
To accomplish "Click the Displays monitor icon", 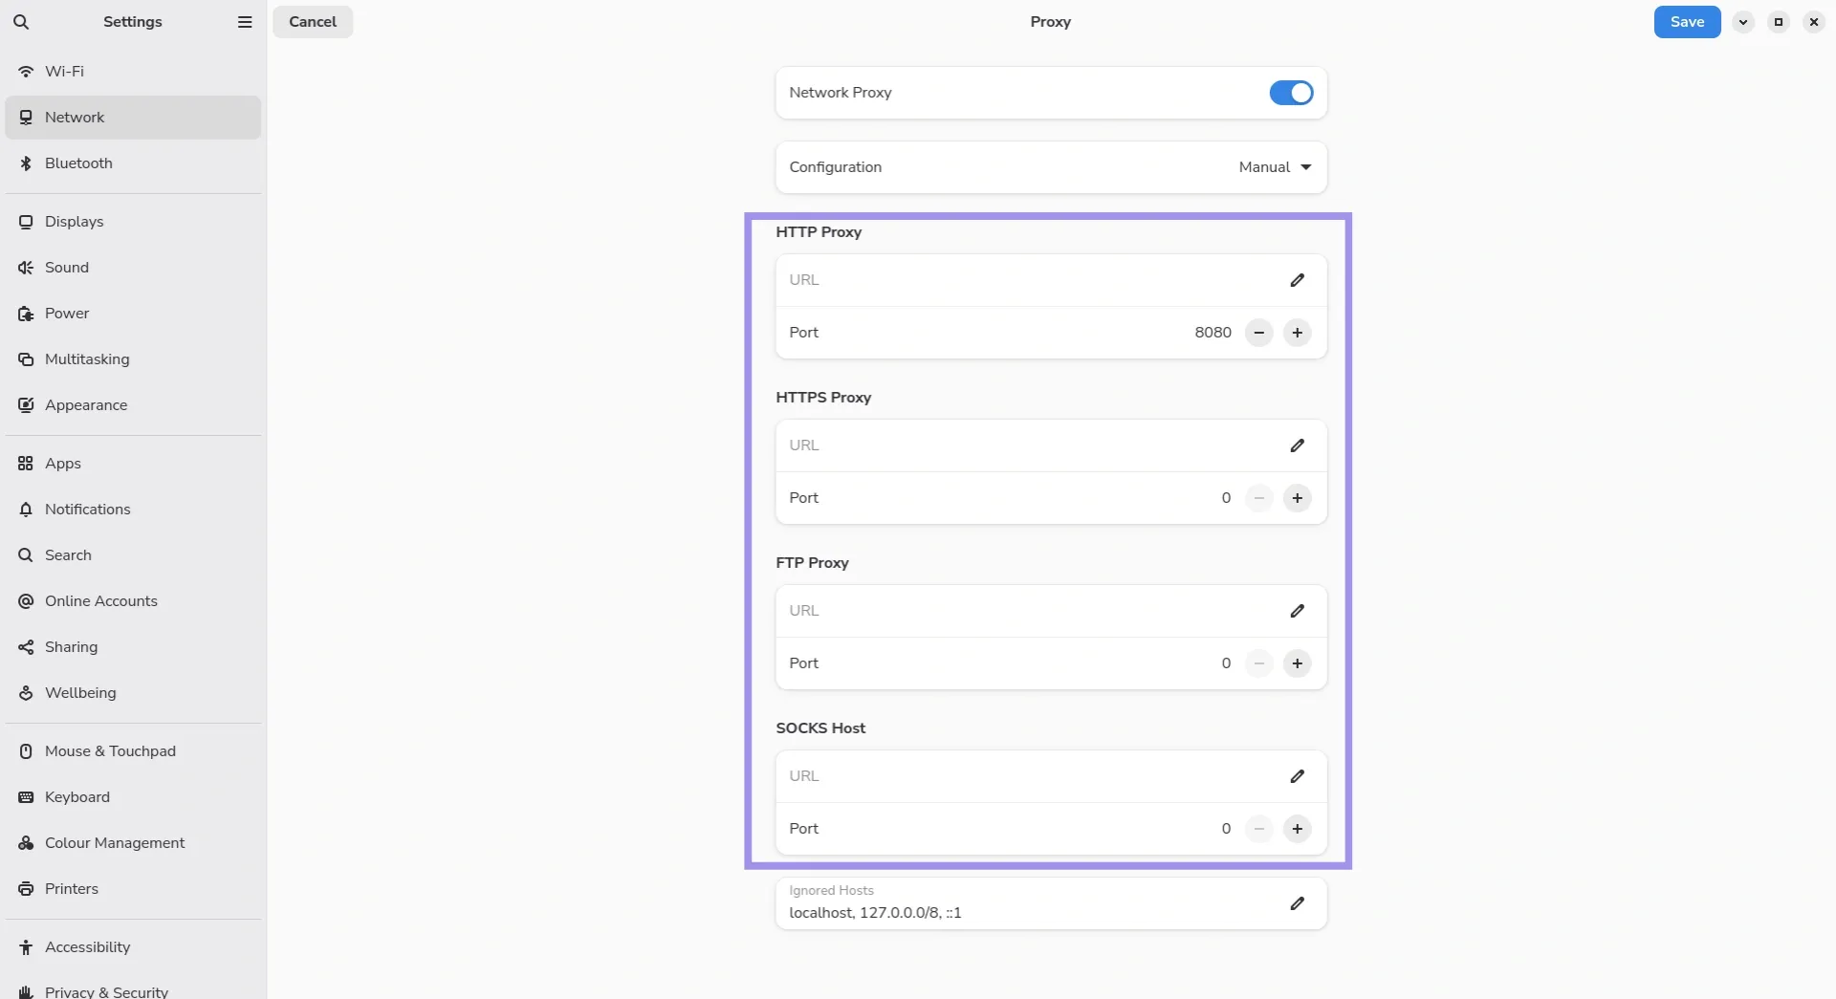I will (26, 222).
